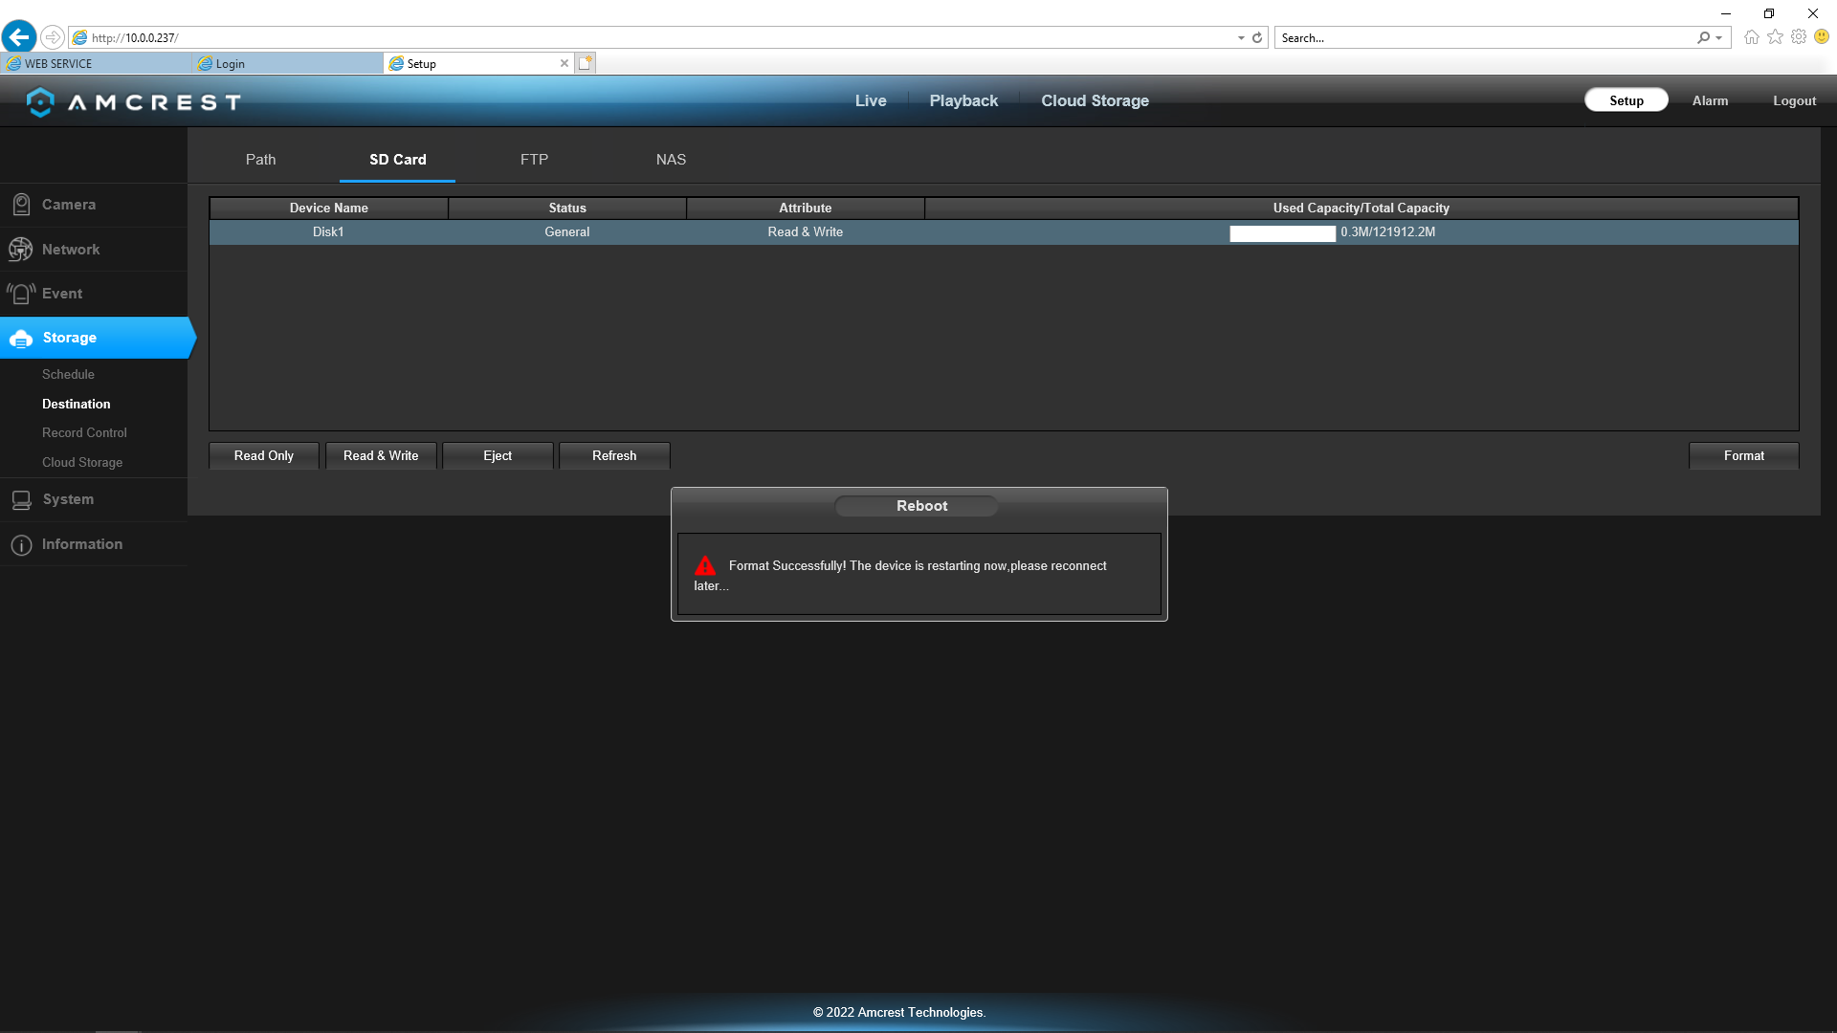This screenshot has width=1837, height=1033.
Task: Click the Event alarm icon
Action: [x=21, y=294]
